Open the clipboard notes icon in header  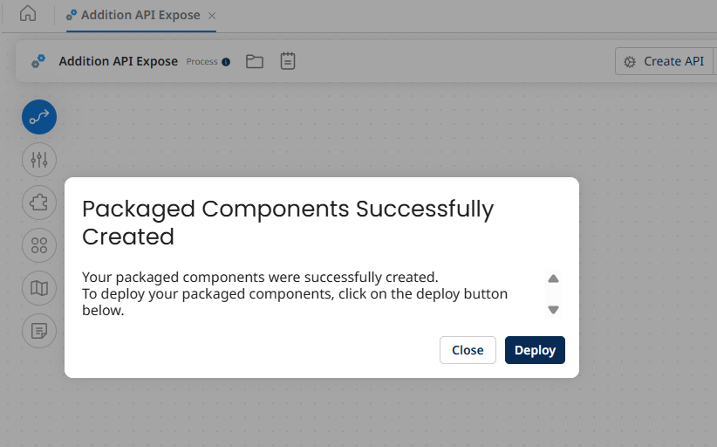(x=288, y=61)
